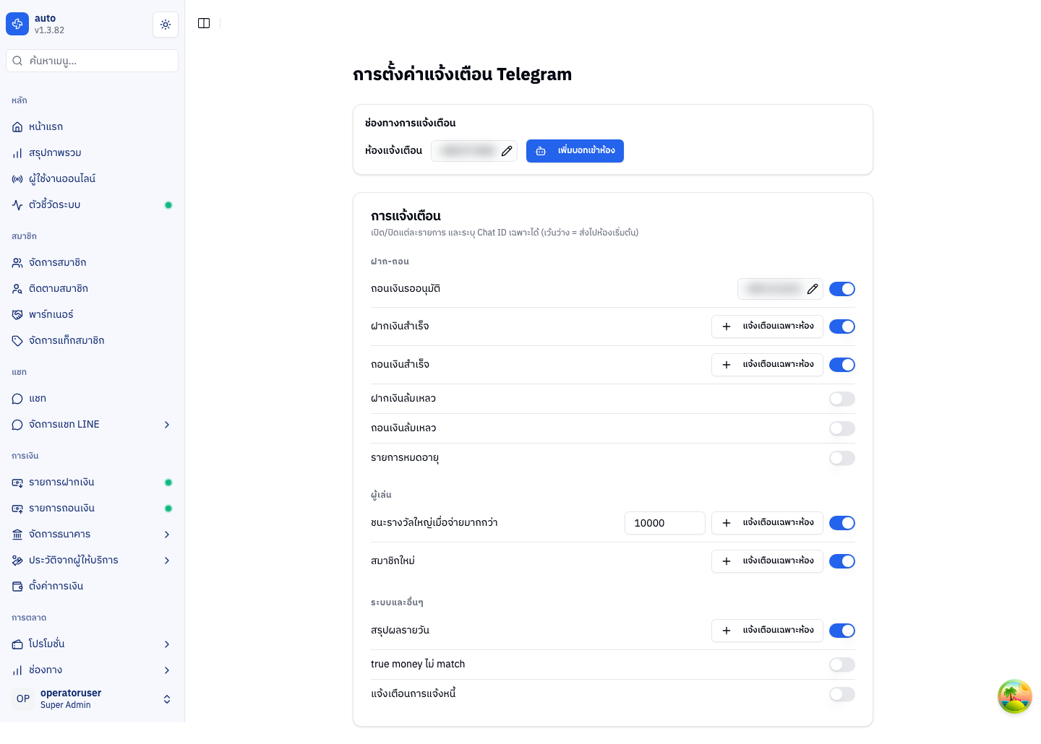
Task: Open รายการฝากเงิน menu item
Action: [x=92, y=483]
